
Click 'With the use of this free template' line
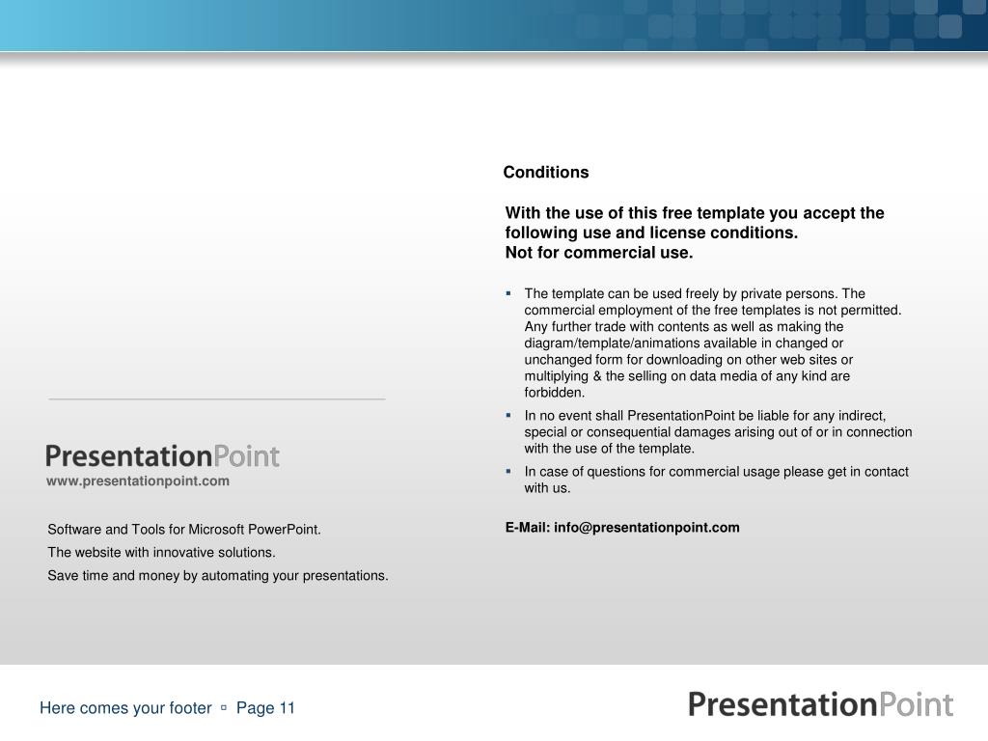point(695,213)
